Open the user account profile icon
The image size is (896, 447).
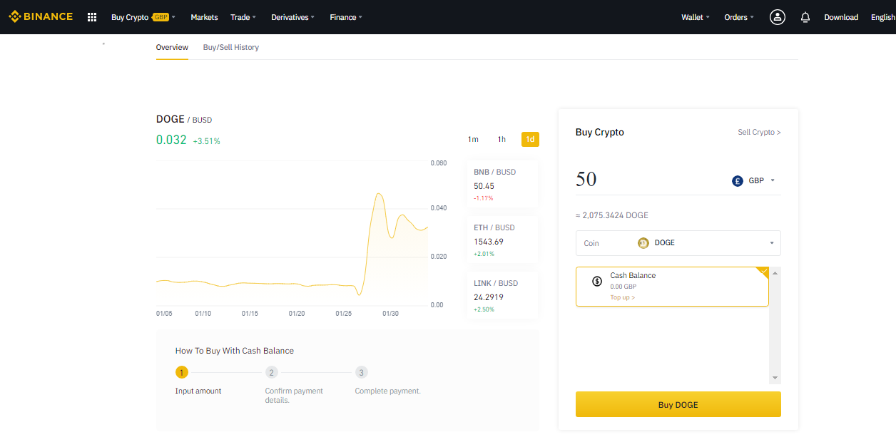[778, 17]
